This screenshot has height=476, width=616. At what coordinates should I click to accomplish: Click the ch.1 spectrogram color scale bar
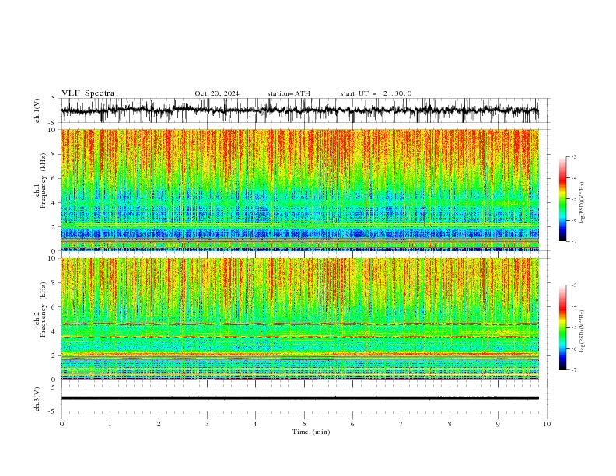pos(562,199)
